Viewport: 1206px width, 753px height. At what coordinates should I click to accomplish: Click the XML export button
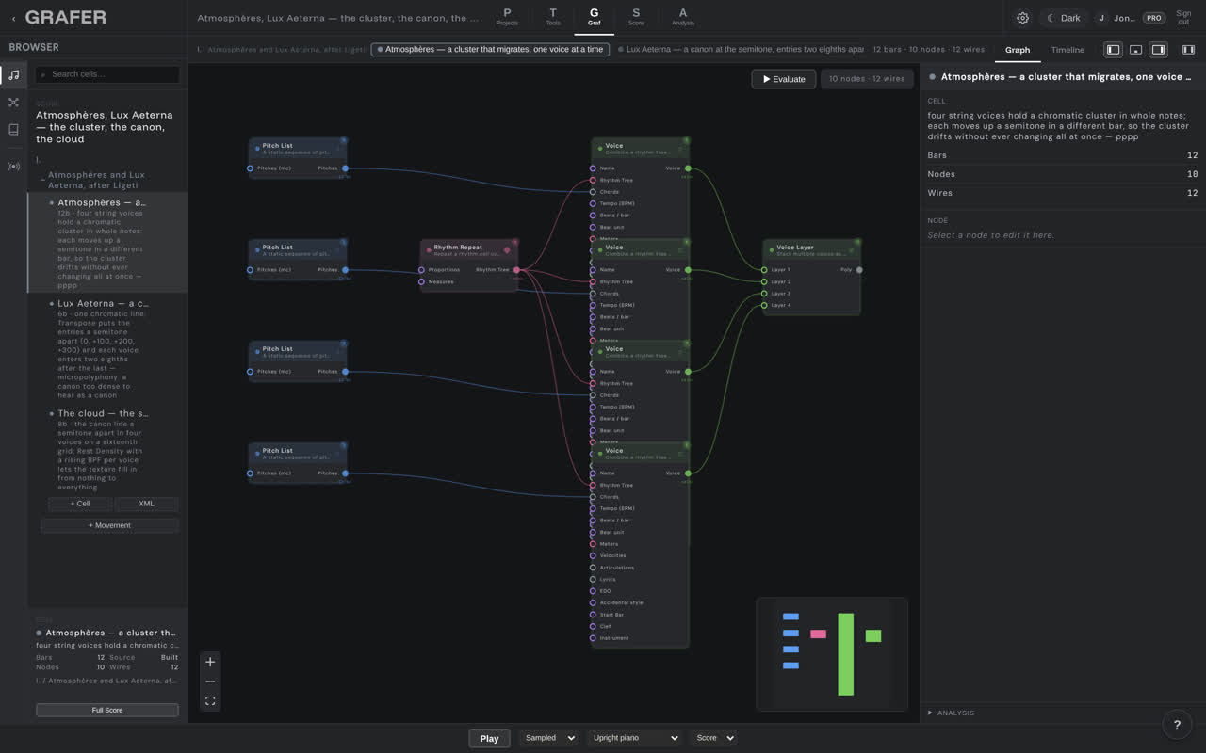[x=147, y=504]
